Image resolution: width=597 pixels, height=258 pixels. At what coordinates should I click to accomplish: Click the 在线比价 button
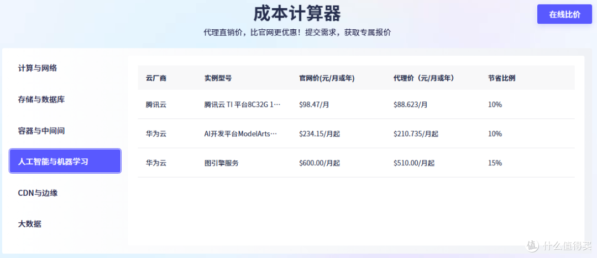tap(564, 14)
